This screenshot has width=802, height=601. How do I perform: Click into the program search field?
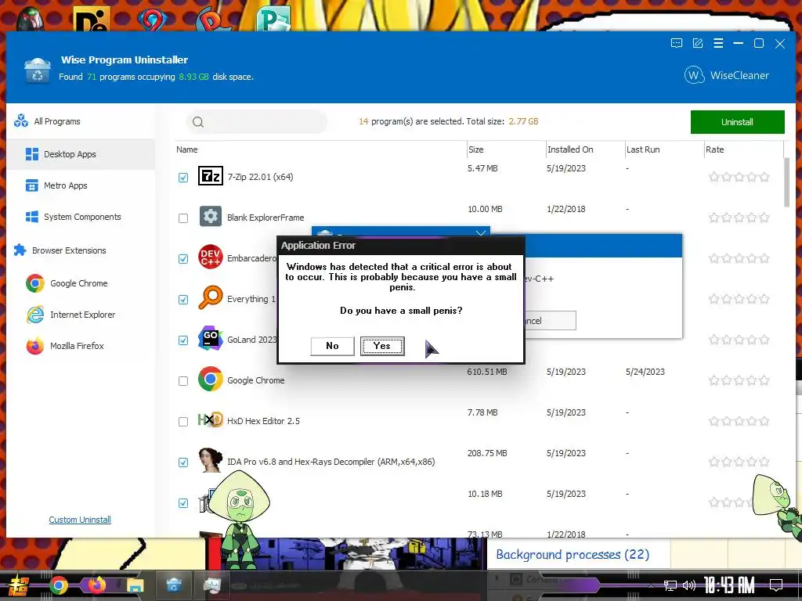pos(257,121)
